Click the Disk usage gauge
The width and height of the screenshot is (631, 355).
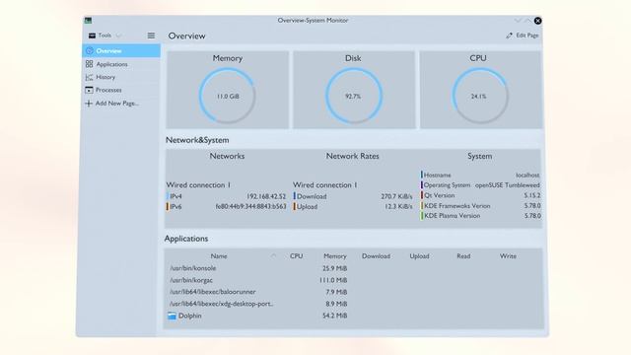click(x=353, y=96)
